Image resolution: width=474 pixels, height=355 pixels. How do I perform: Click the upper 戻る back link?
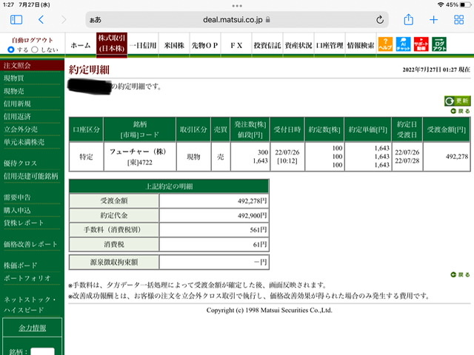pos(460,111)
